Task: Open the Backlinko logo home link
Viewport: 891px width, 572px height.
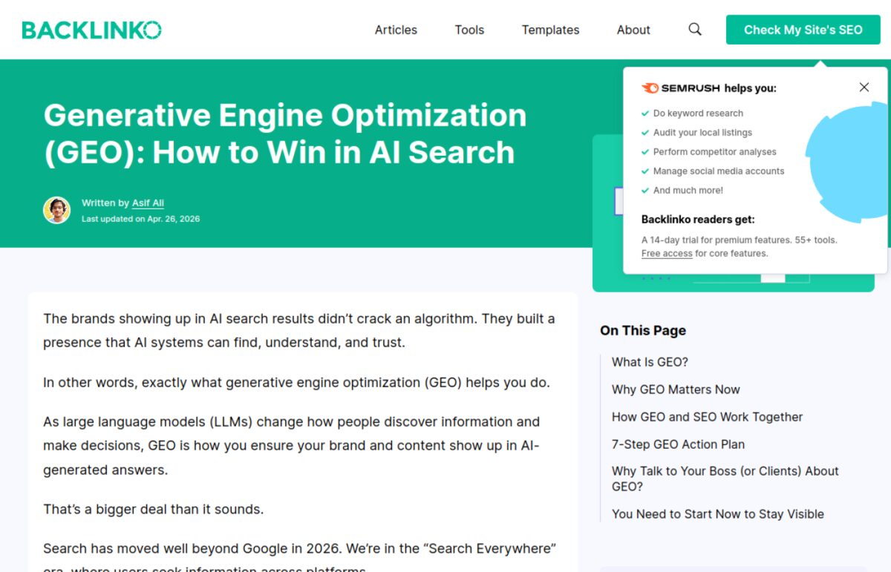Action: coord(91,30)
